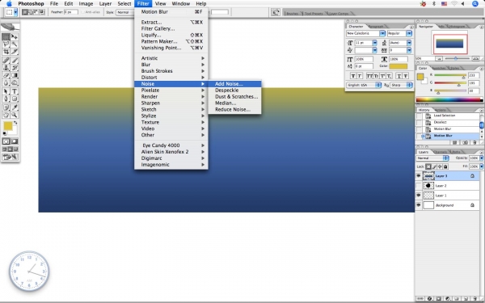Toggle lock transparent pixels button

coord(428,166)
